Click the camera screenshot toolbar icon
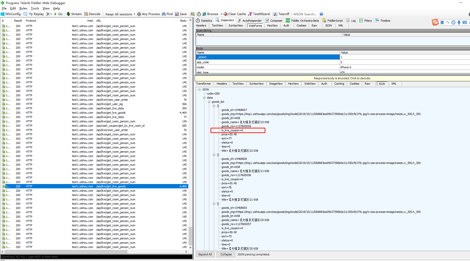 pos(193,14)
